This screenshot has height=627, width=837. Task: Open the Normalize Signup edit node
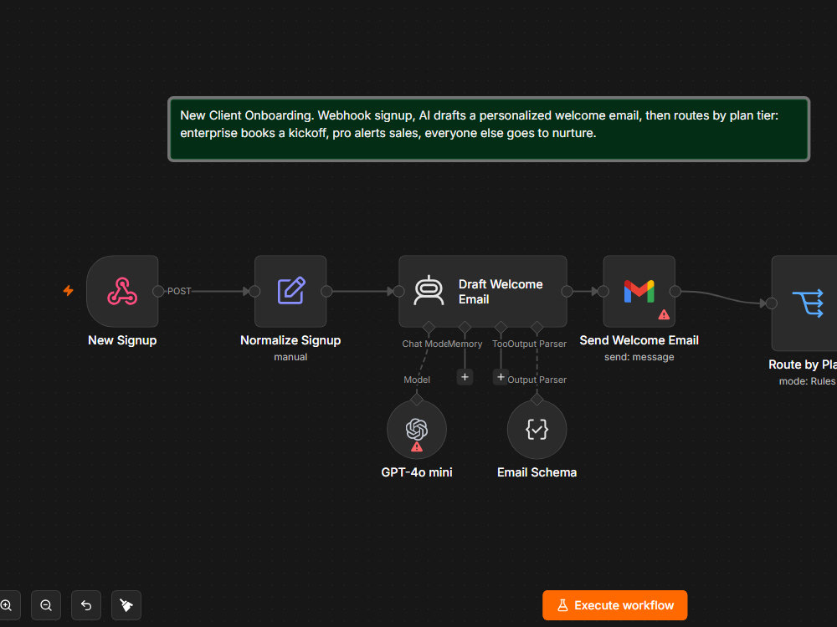pos(290,291)
